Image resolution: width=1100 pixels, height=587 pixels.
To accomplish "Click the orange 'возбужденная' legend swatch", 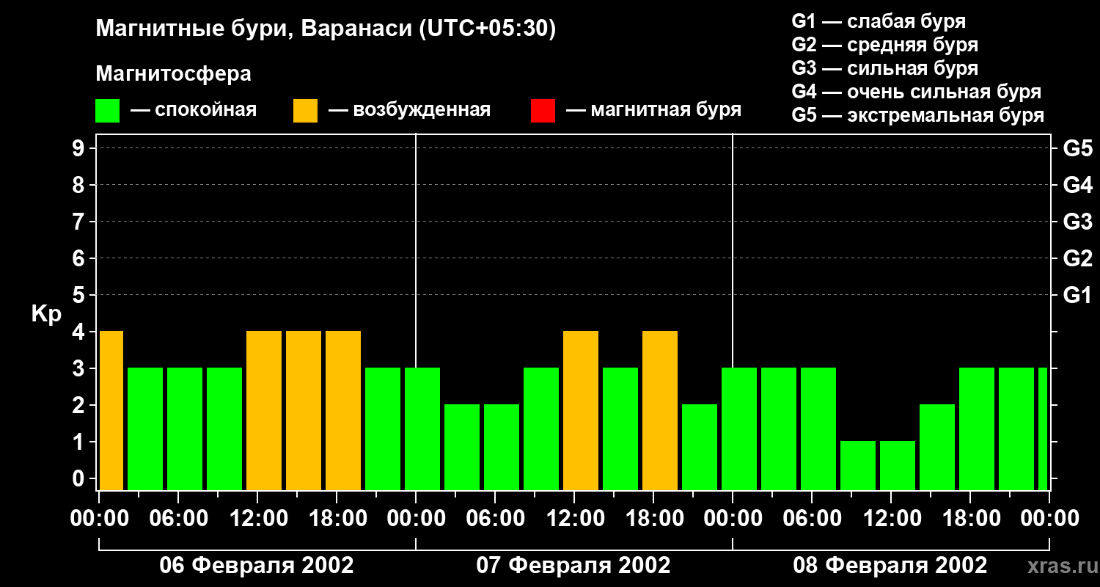I will (306, 111).
